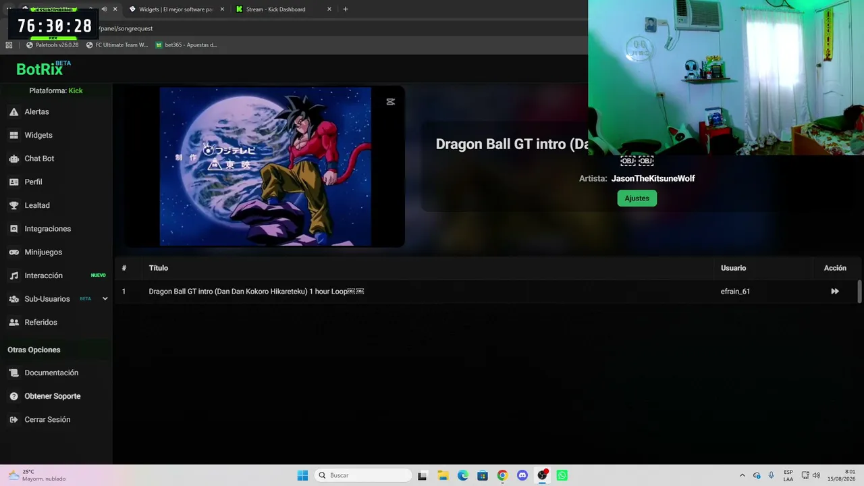Close the Stream - Kick Dashboard tab
This screenshot has height=486, width=864.
(329, 9)
